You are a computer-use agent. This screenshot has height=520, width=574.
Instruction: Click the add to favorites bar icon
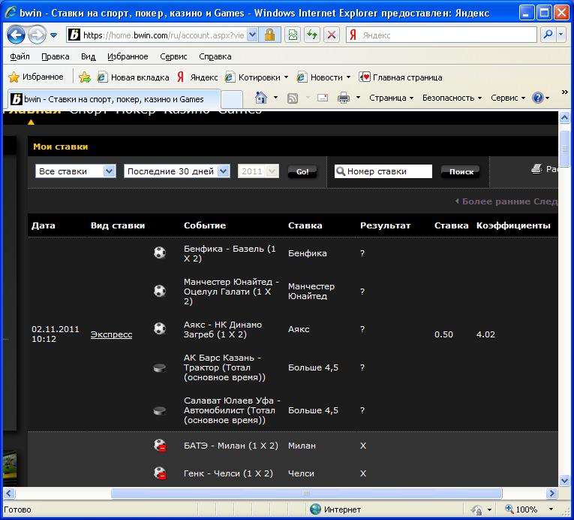tap(85, 77)
